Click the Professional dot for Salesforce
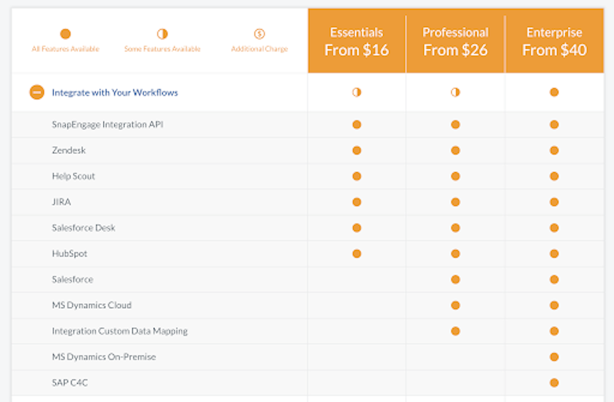614x402 pixels. [455, 279]
